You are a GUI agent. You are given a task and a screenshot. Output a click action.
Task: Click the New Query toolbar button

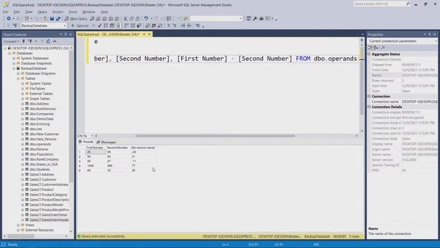(x=76, y=19)
